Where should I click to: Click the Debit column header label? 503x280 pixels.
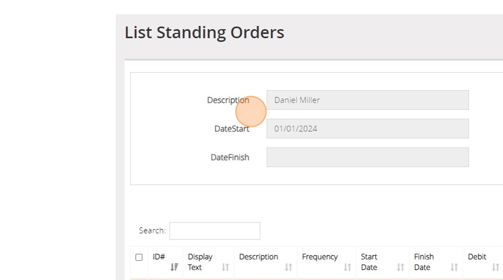click(x=477, y=257)
